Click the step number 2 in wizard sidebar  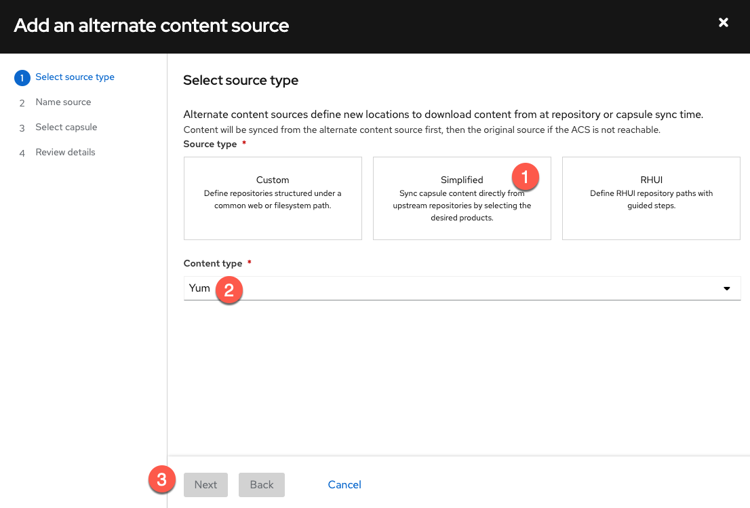click(x=22, y=103)
